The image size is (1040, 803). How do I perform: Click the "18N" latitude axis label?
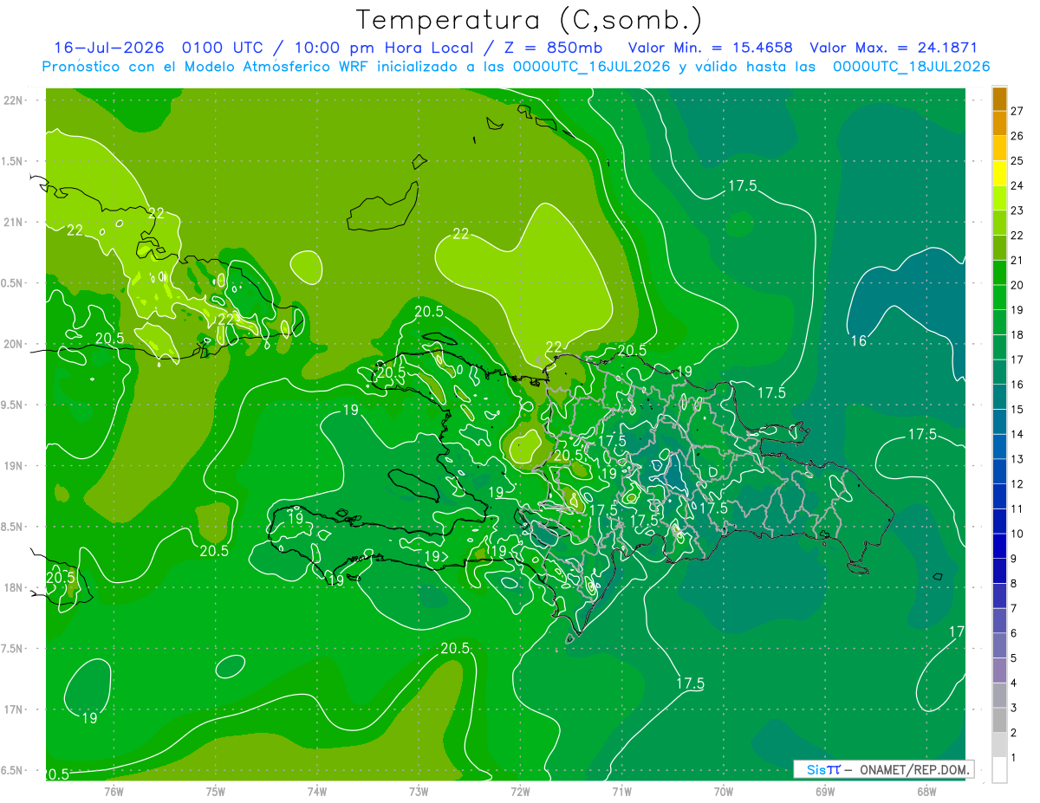click(14, 587)
